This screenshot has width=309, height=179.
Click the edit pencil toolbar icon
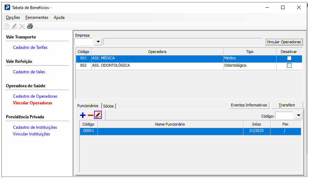14,26
